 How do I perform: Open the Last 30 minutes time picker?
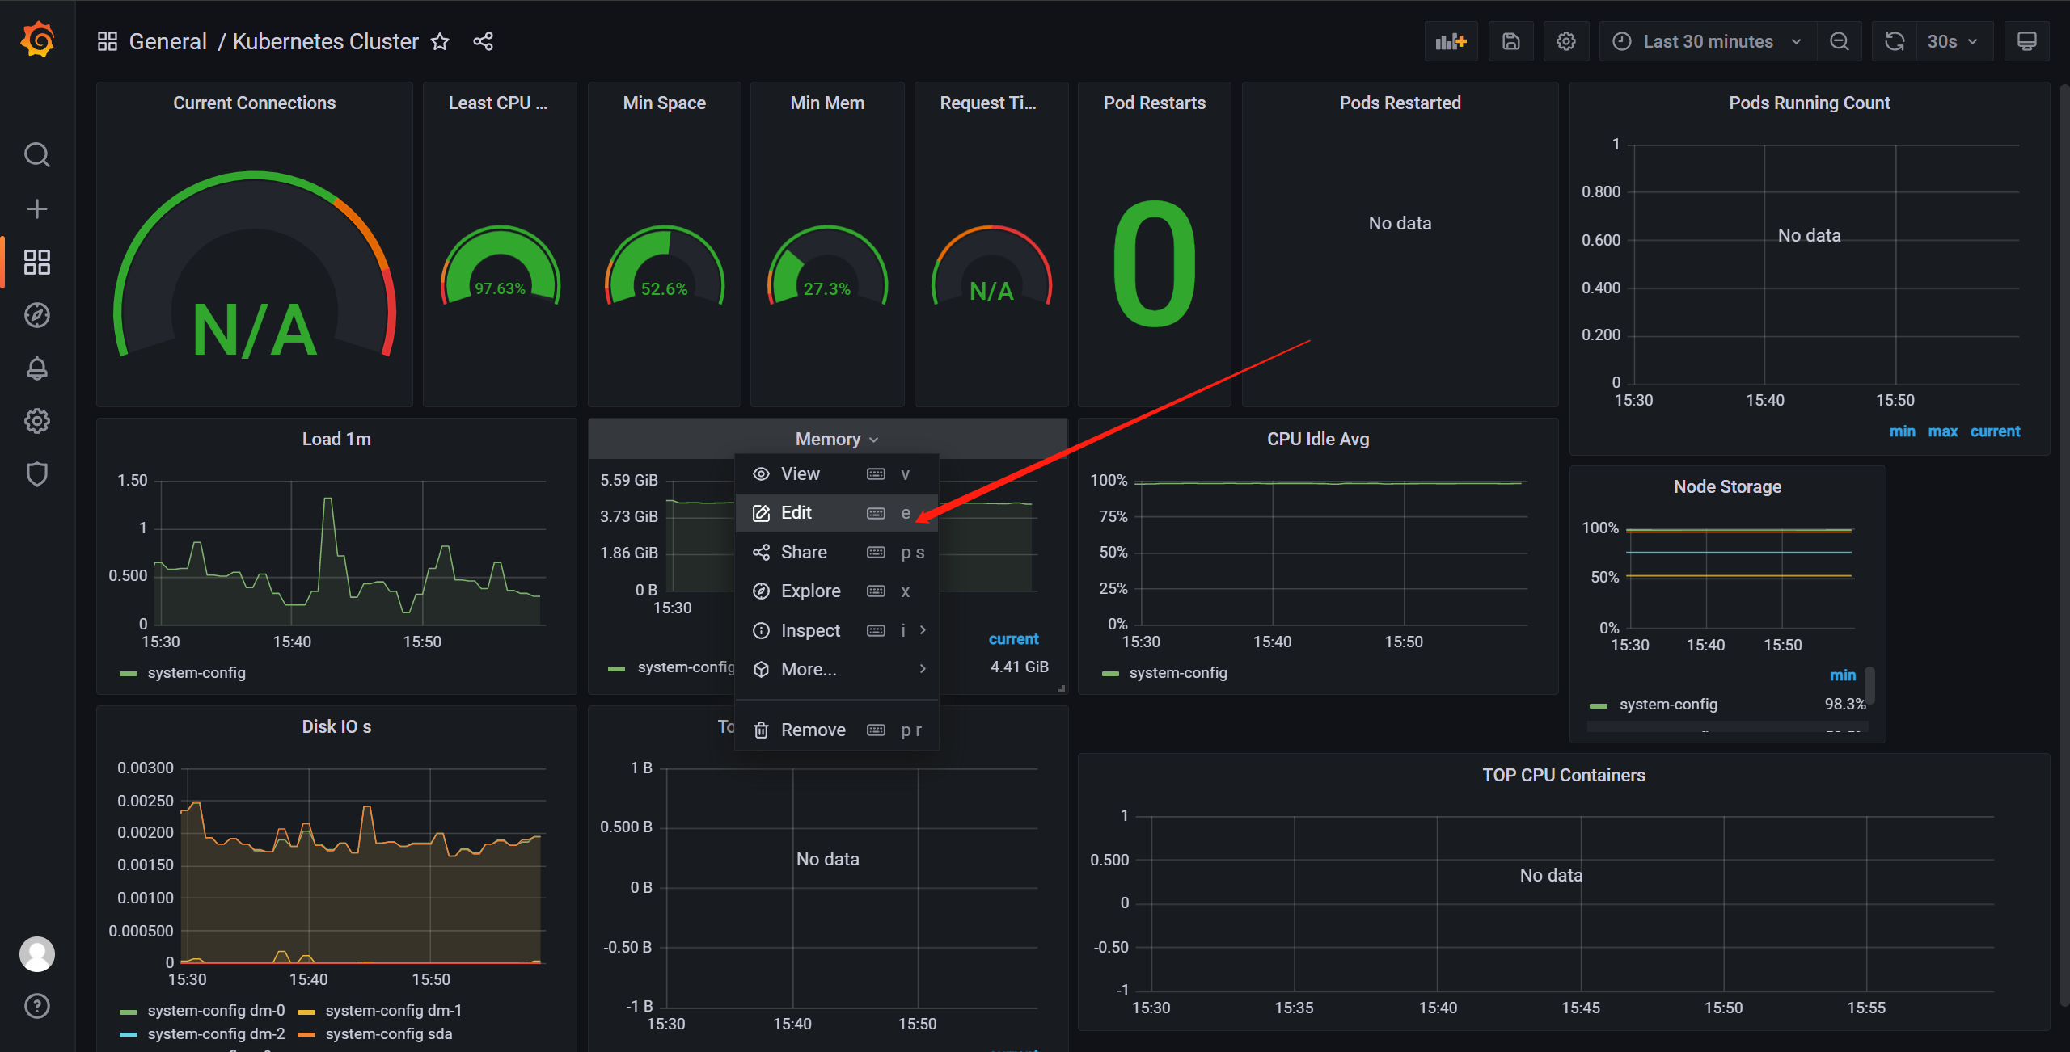(1708, 41)
